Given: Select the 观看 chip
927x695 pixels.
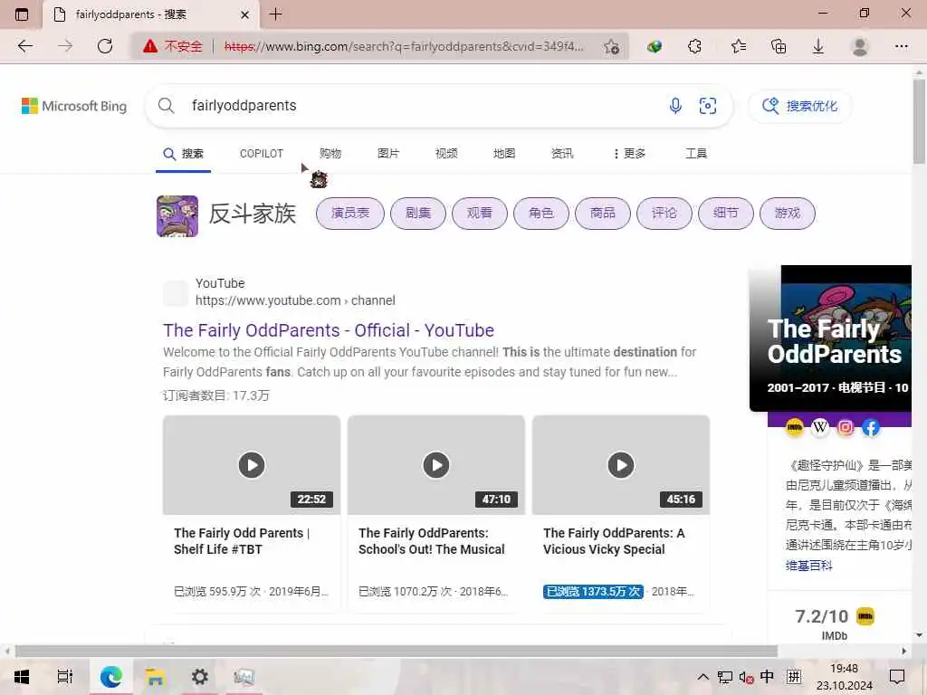Looking at the screenshot, I should point(480,213).
